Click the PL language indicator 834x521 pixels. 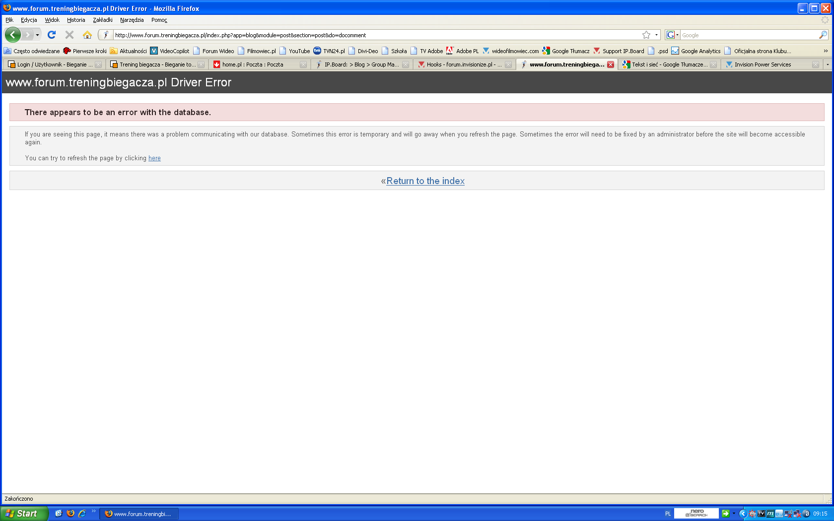pos(668,514)
